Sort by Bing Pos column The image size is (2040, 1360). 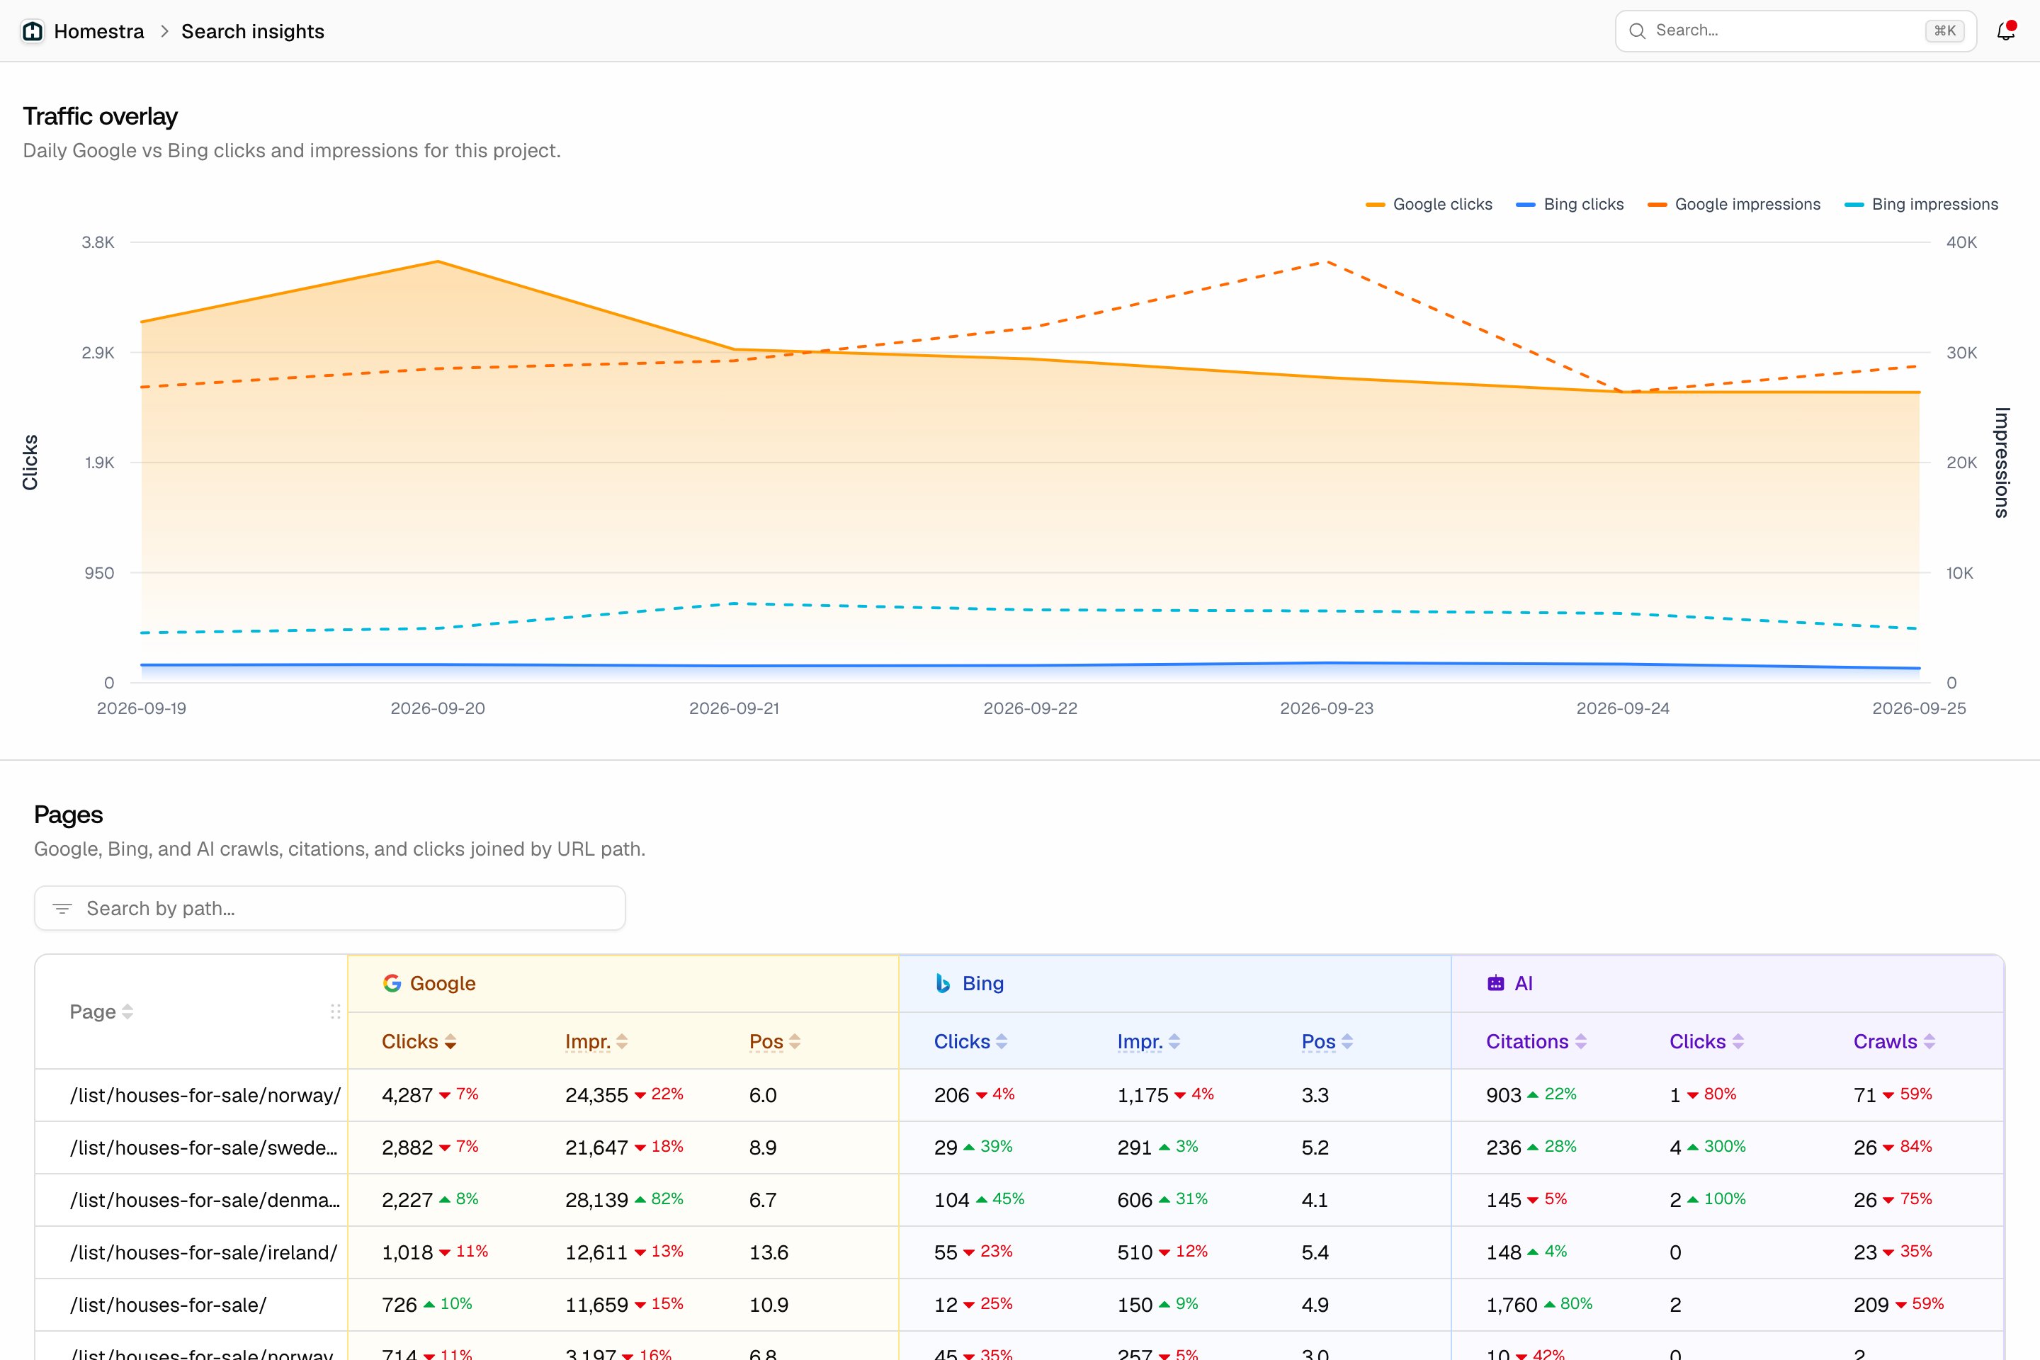(x=1327, y=1041)
